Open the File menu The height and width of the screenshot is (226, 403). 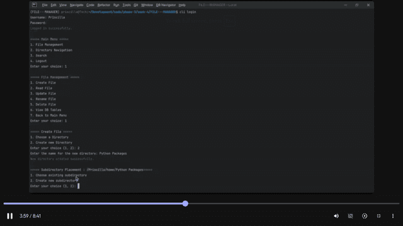45,5
